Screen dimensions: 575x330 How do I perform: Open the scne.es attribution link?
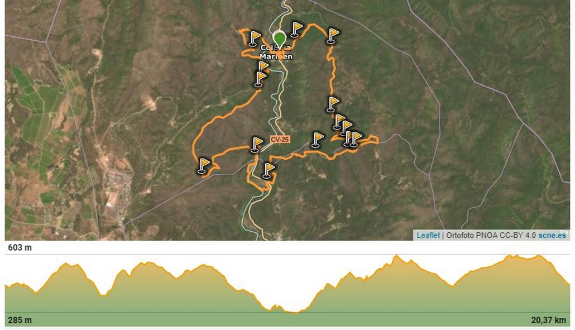point(552,236)
